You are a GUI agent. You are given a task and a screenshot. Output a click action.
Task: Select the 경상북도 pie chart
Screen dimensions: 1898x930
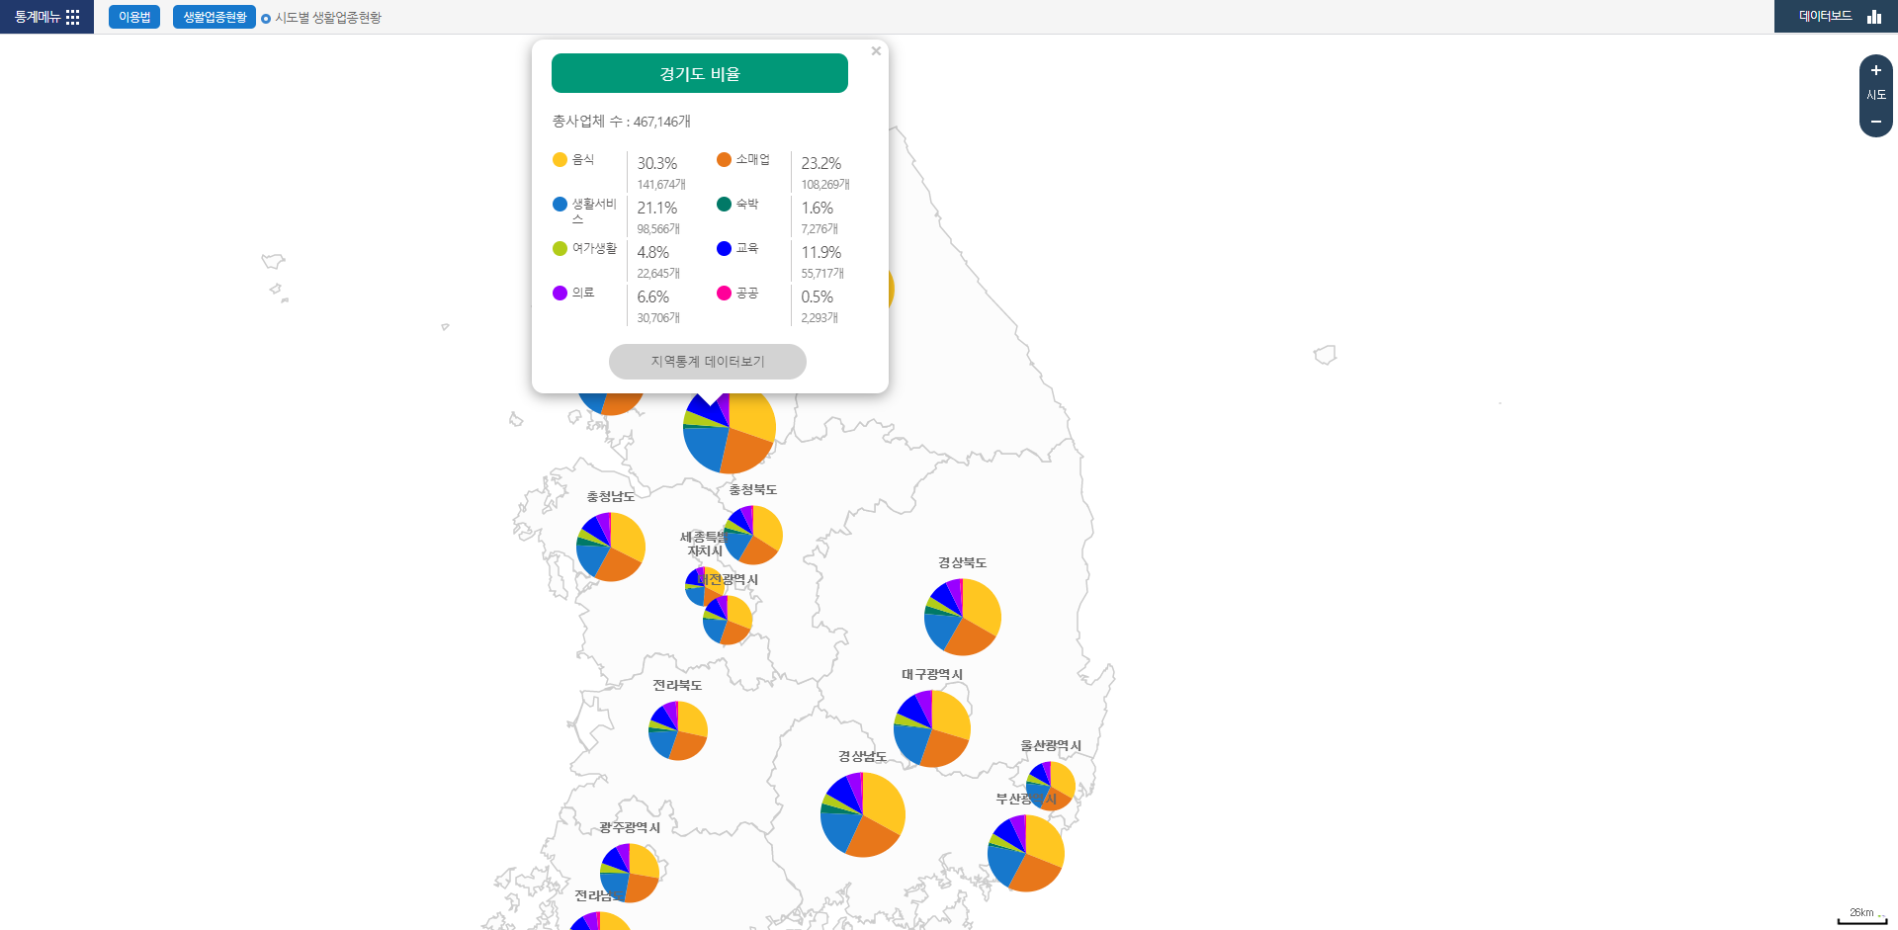click(962, 617)
